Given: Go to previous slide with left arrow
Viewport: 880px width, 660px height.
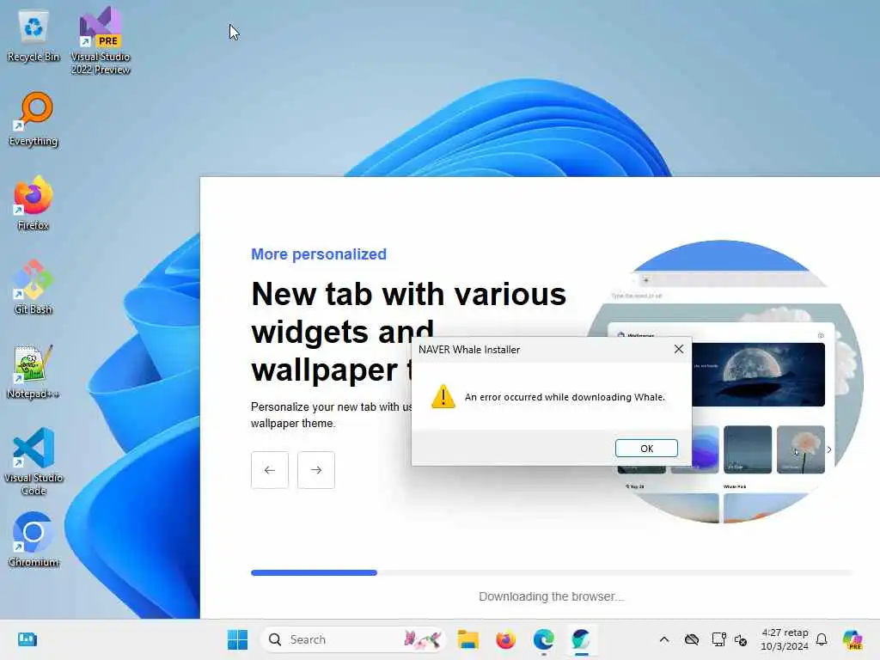Looking at the screenshot, I should pos(269,470).
